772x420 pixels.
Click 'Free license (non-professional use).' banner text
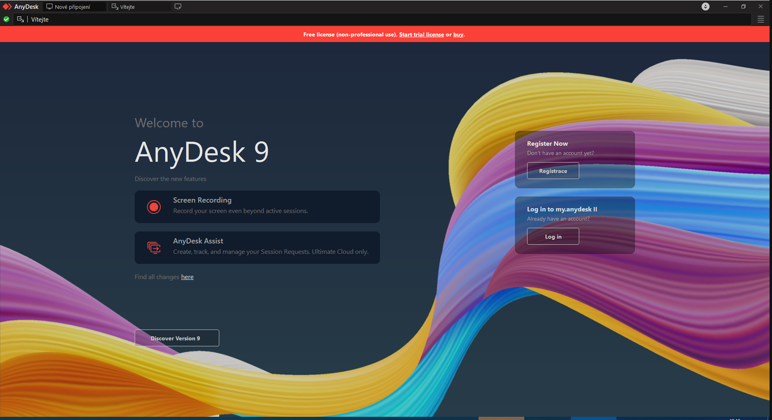(350, 34)
